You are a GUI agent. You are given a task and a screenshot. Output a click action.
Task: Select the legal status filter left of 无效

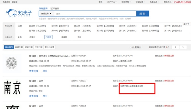click(64, 37)
